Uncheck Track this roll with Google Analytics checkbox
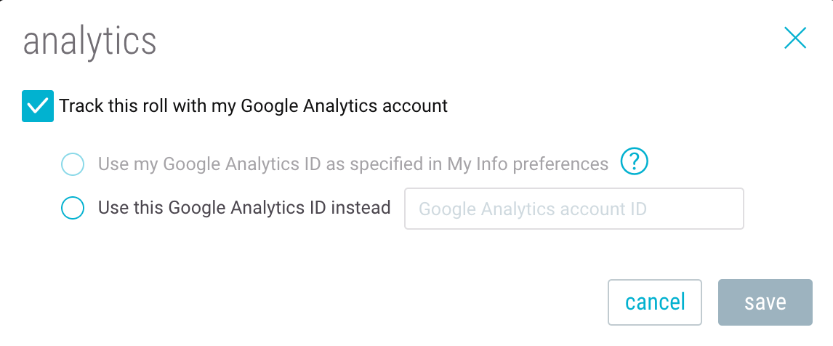Viewport: 833px width, 346px height. pyautogui.click(x=38, y=106)
